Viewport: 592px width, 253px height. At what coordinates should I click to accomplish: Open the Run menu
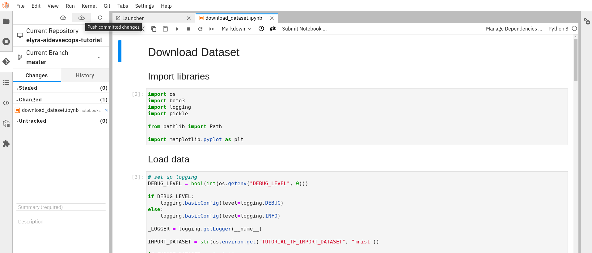click(70, 6)
